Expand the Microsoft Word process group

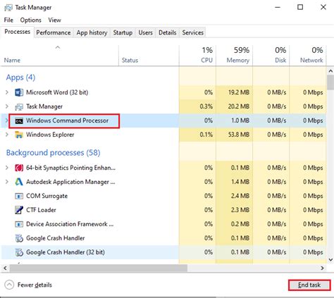[7, 92]
